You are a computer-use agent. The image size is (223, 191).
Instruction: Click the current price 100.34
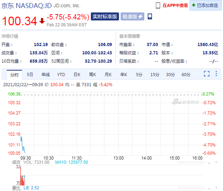click(x=19, y=21)
